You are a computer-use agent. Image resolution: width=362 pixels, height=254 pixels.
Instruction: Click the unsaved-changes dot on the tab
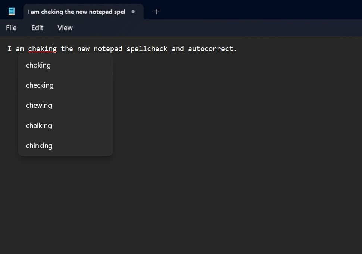pos(133,12)
